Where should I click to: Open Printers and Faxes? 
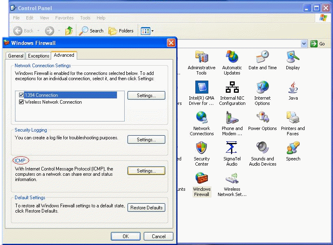293,123
